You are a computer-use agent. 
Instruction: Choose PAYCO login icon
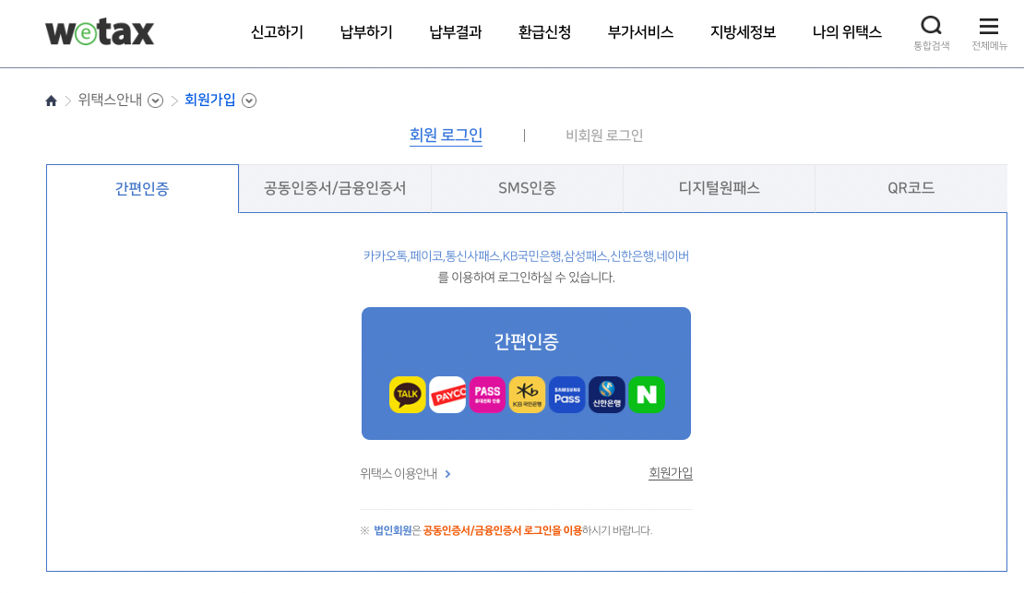[447, 395]
